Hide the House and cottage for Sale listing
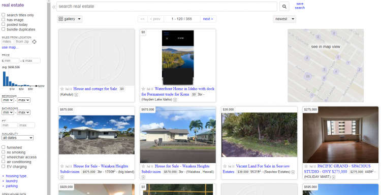The width and height of the screenshot is (381, 195). coord(76,95)
